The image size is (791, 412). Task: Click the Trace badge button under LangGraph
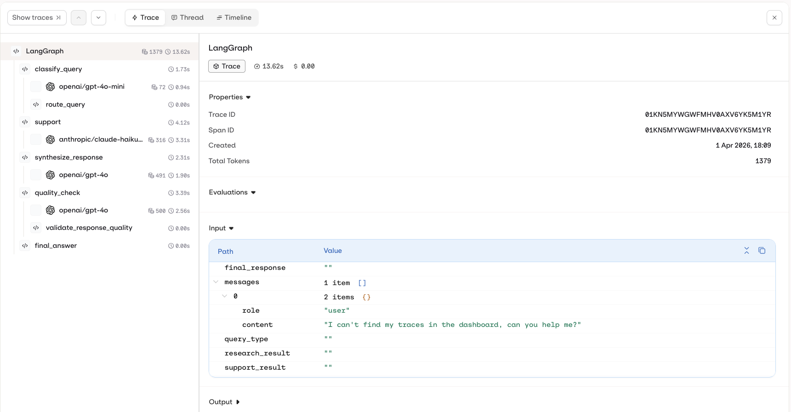click(x=227, y=66)
